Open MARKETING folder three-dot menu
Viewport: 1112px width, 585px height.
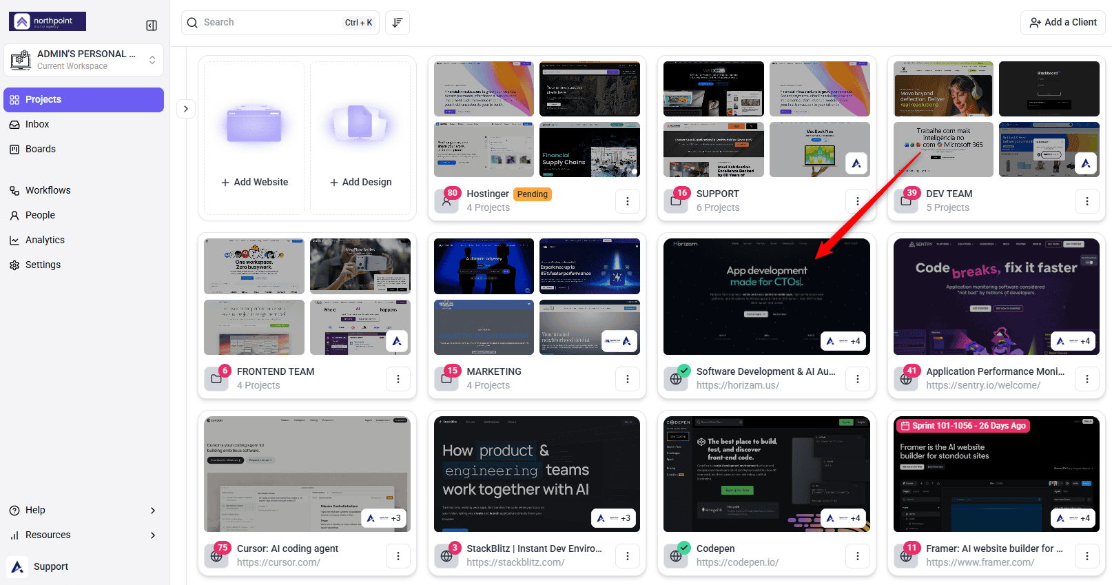tap(627, 379)
